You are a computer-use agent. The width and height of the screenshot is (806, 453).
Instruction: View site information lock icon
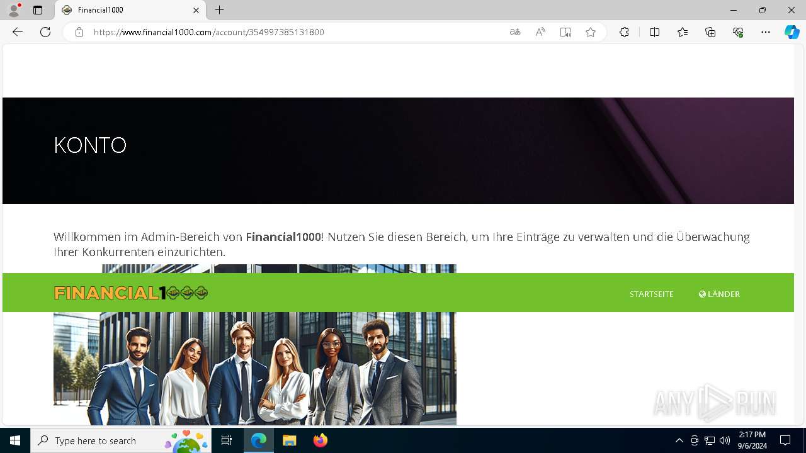point(79,32)
